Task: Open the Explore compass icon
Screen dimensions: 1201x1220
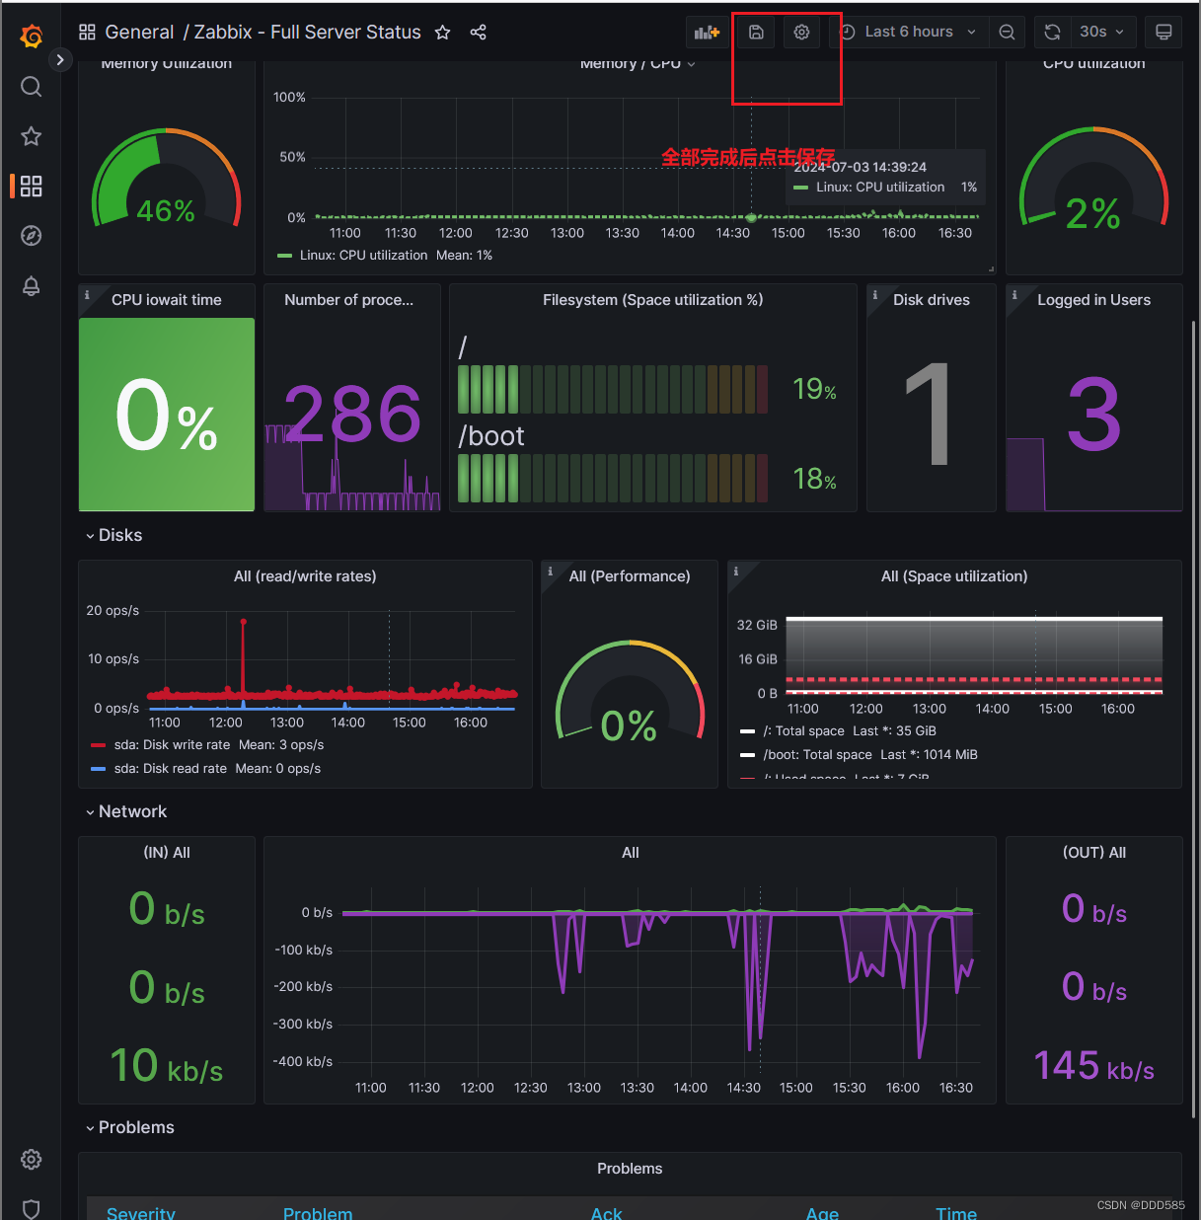Action: (x=32, y=235)
